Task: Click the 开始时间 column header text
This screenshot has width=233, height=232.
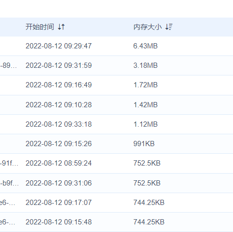Action: (x=40, y=27)
